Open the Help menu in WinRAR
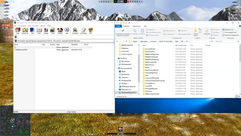241x136 pixels. pyautogui.click(x=49, y=26)
